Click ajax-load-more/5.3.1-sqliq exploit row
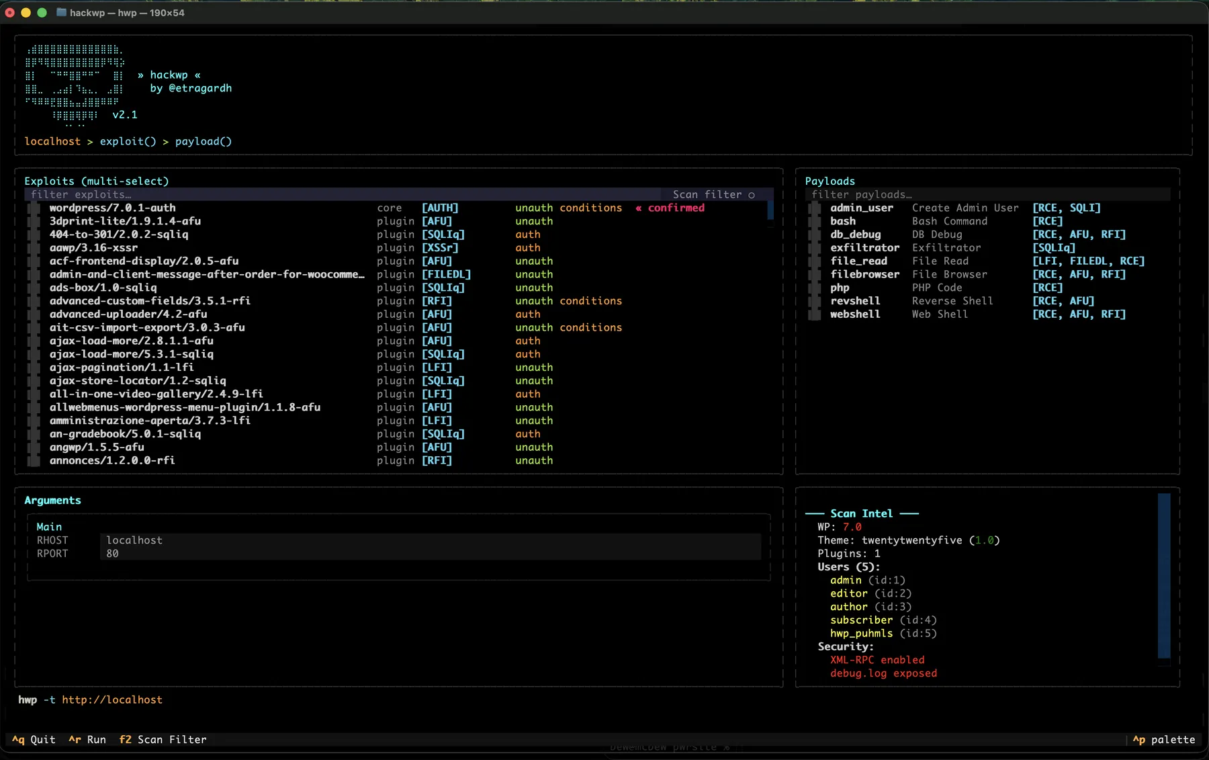 tap(396, 354)
